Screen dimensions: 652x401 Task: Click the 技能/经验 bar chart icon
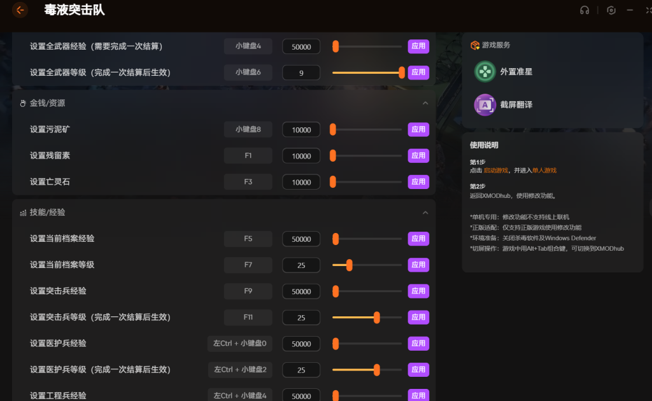click(23, 213)
